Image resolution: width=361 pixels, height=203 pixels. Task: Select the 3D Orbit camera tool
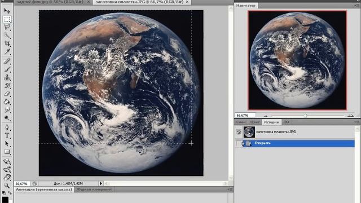7,169
